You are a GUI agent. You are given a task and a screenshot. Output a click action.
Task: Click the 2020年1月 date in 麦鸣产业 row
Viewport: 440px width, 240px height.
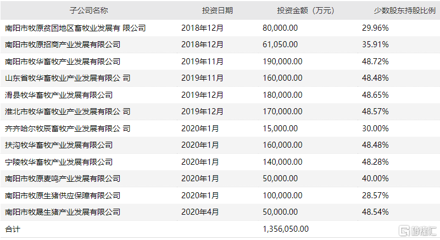click(x=200, y=178)
